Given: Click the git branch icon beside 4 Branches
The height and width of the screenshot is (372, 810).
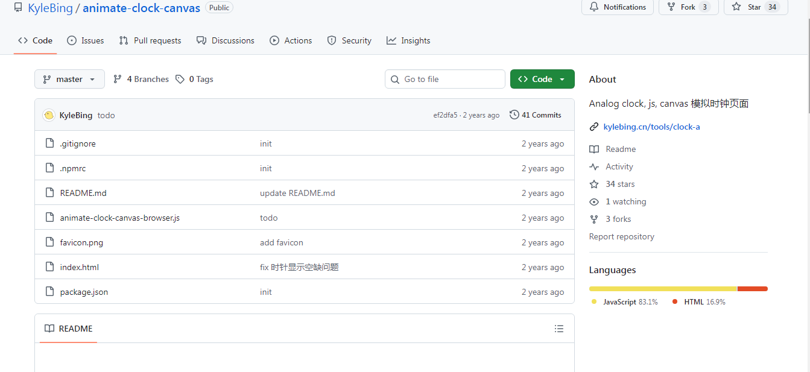Looking at the screenshot, I should click(118, 79).
